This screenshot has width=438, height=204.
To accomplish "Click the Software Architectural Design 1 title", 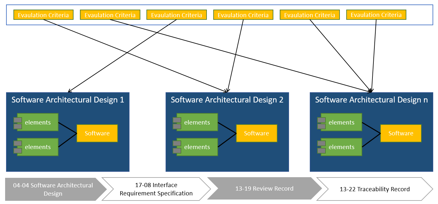I will tap(68, 100).
